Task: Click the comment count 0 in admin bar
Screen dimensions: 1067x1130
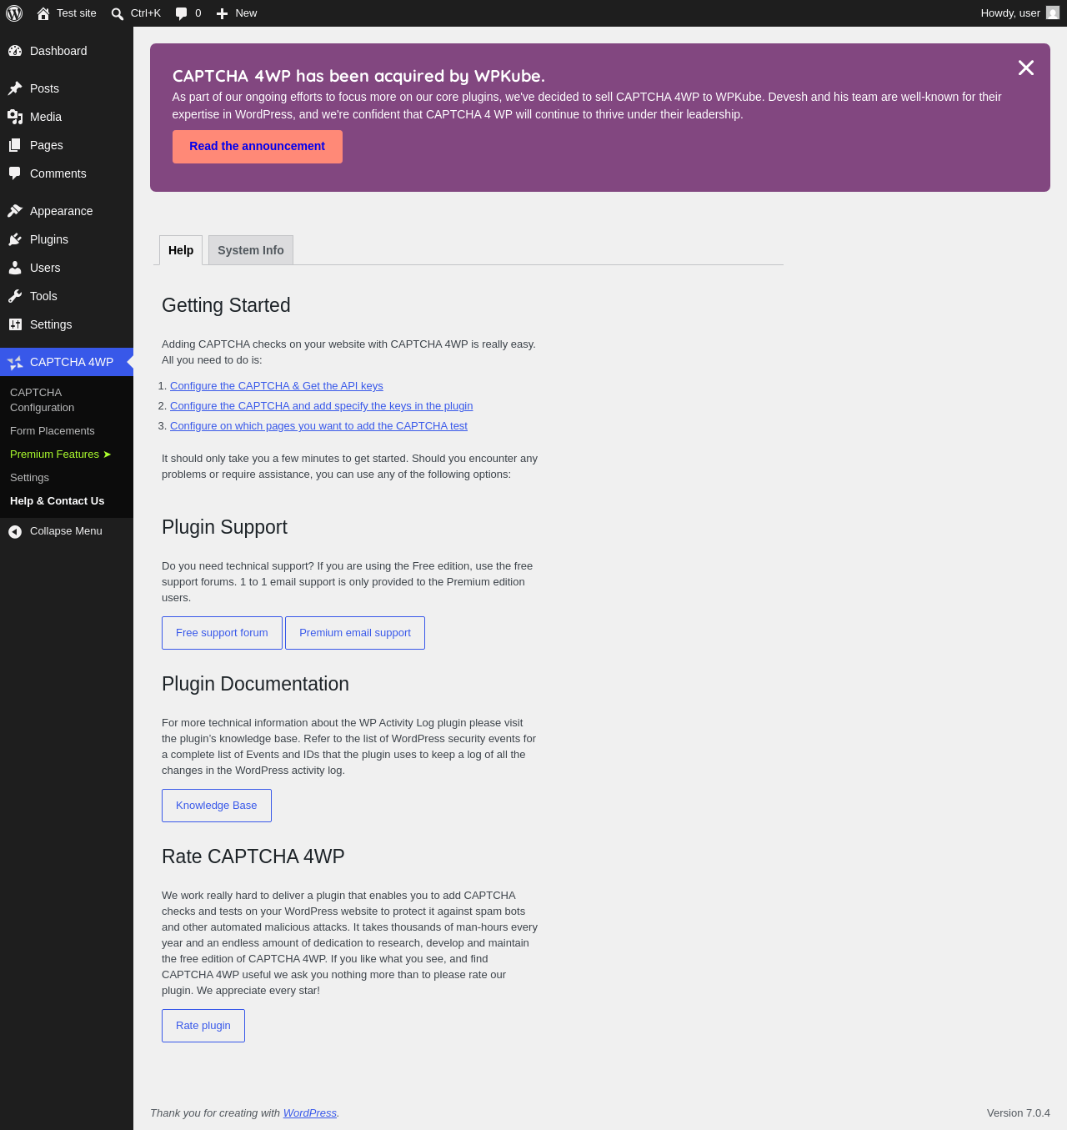Action: point(198,13)
